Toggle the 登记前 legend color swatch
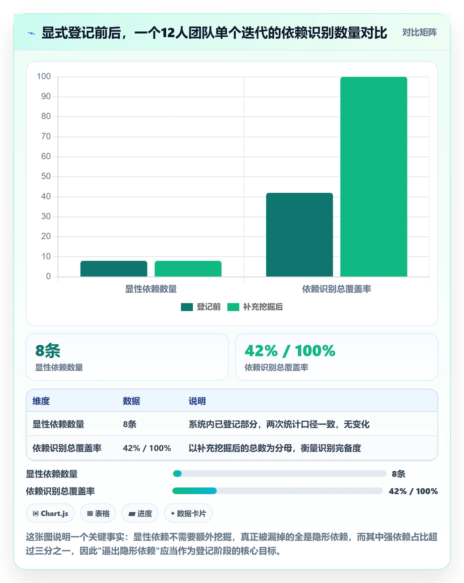 pyautogui.click(x=187, y=307)
